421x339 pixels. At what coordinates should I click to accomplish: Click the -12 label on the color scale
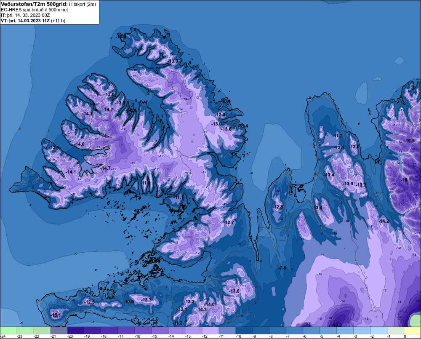tap(205, 336)
